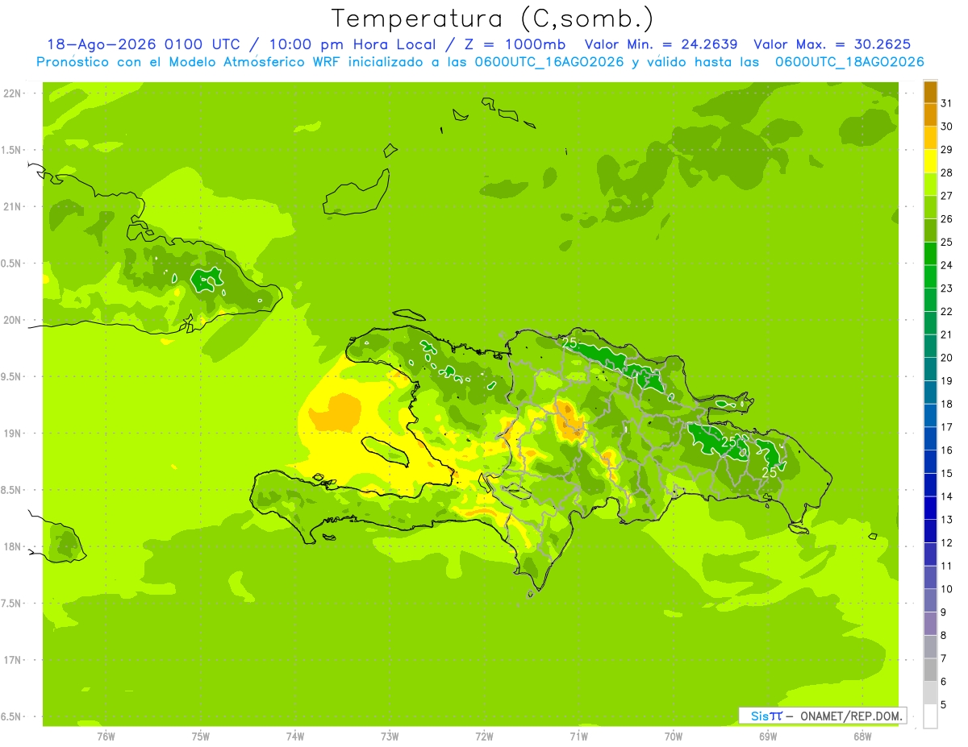Click legend value 28
The image size is (968, 747).
click(947, 172)
